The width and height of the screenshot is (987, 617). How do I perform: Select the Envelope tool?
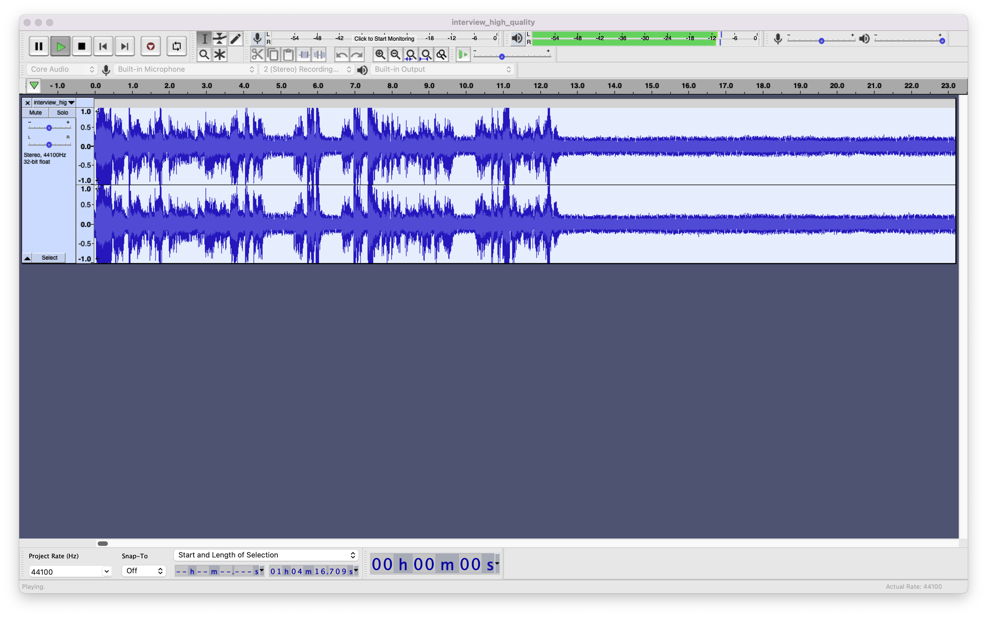point(220,39)
